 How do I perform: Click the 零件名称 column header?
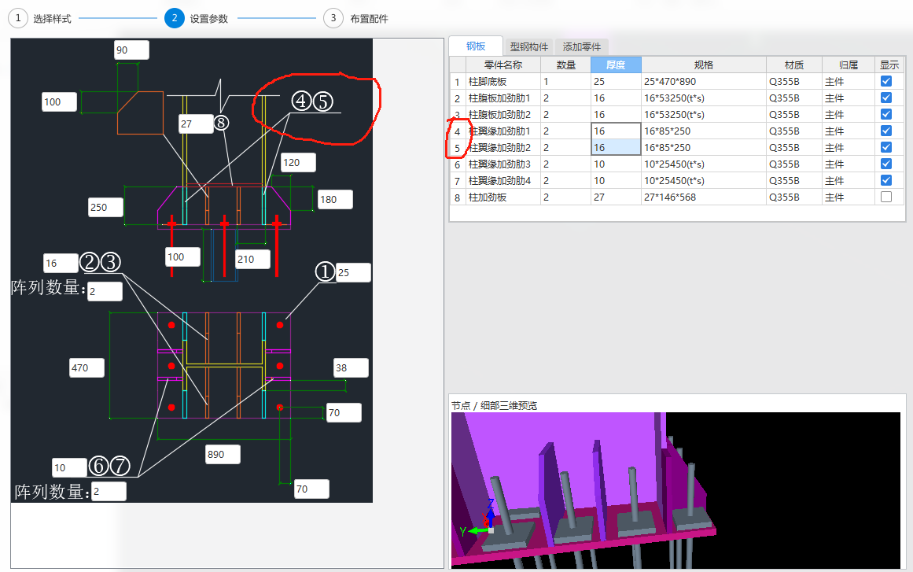[x=503, y=65]
